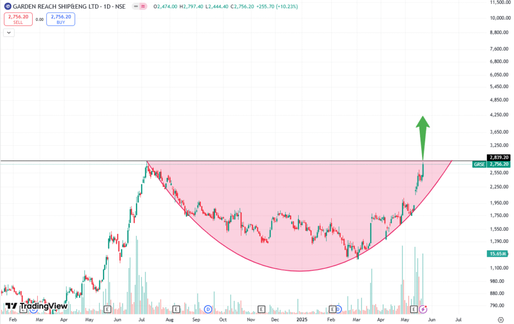Open the earnings E marker between May and Jun 2024
The height and width of the screenshot is (324, 514).
click(107, 309)
